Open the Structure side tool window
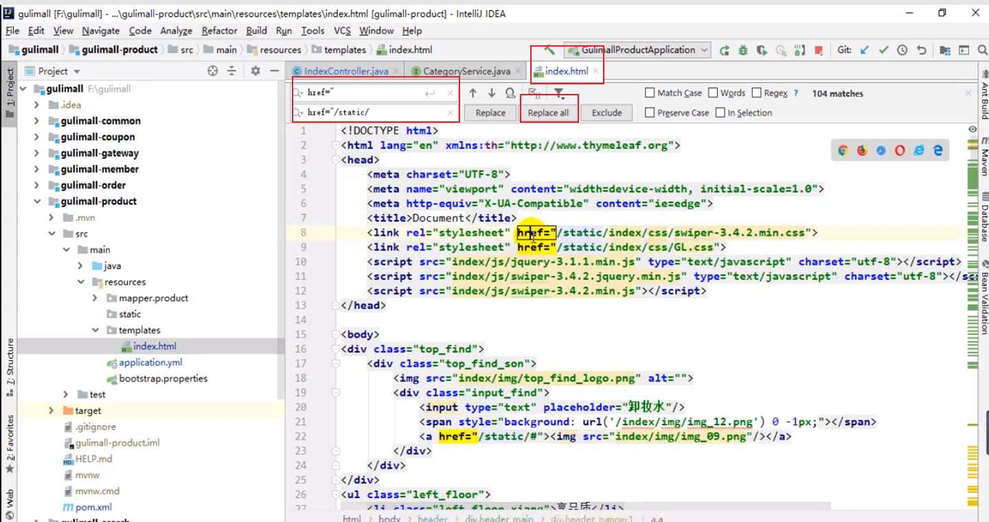 pos(10,368)
